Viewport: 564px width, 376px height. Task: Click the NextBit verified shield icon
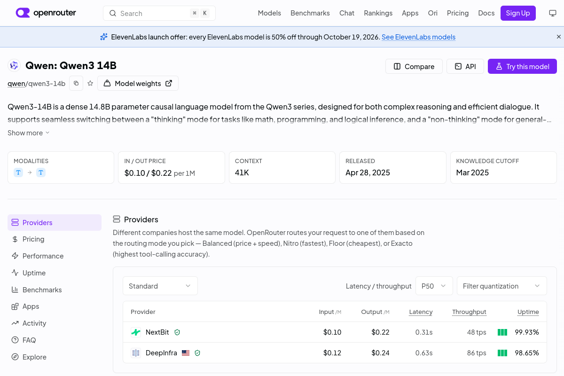point(177,332)
